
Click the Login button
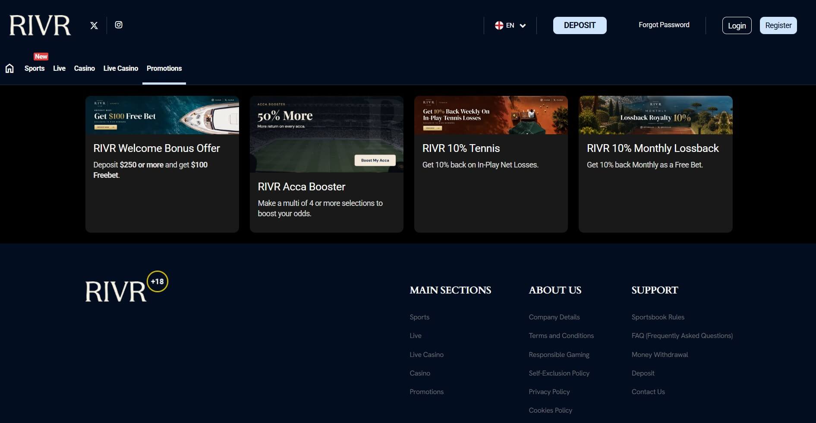(737, 25)
